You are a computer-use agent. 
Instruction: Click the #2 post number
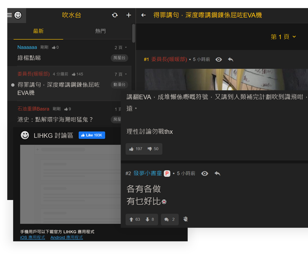(128, 173)
